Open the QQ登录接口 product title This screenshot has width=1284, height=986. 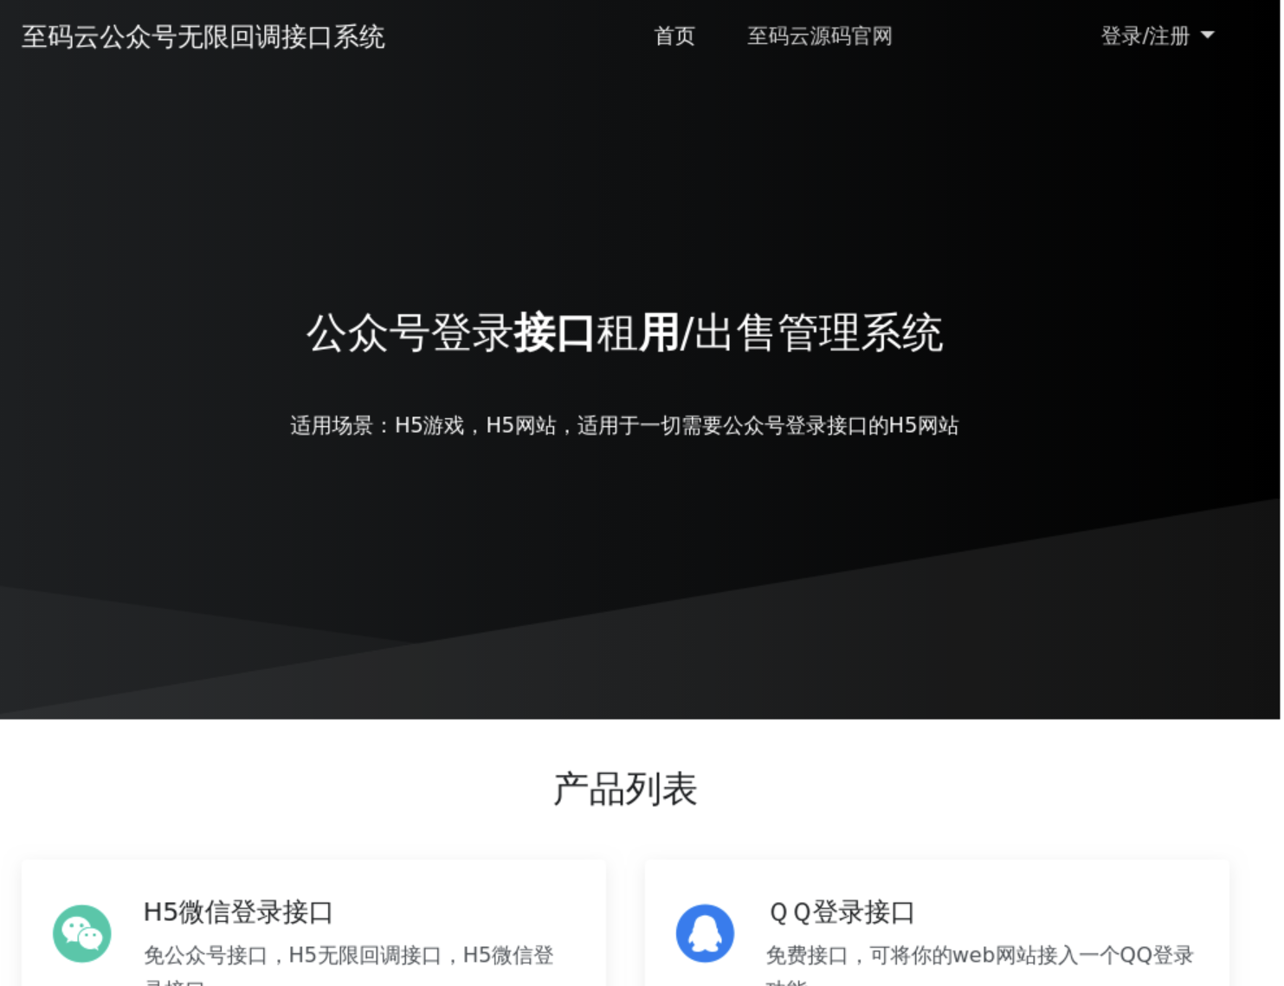[x=842, y=912]
